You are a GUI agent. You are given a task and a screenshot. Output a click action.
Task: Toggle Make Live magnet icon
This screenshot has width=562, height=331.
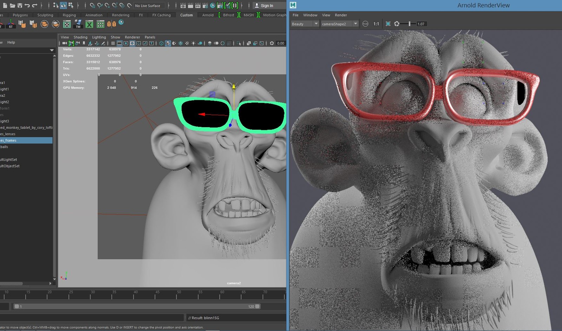coord(129,5)
